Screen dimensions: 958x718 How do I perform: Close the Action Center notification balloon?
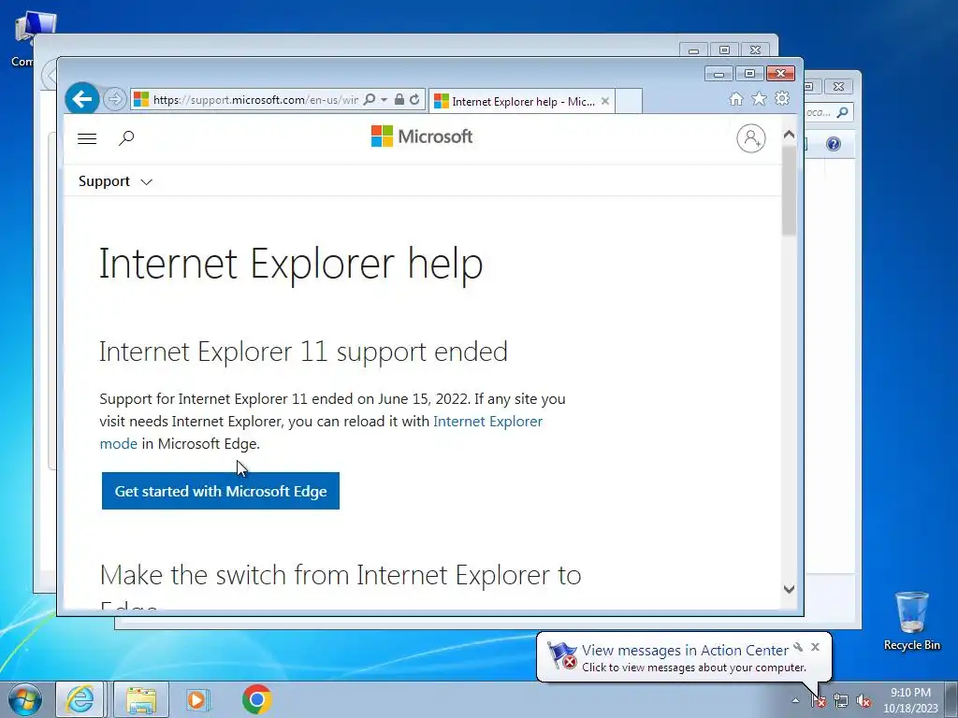815,647
